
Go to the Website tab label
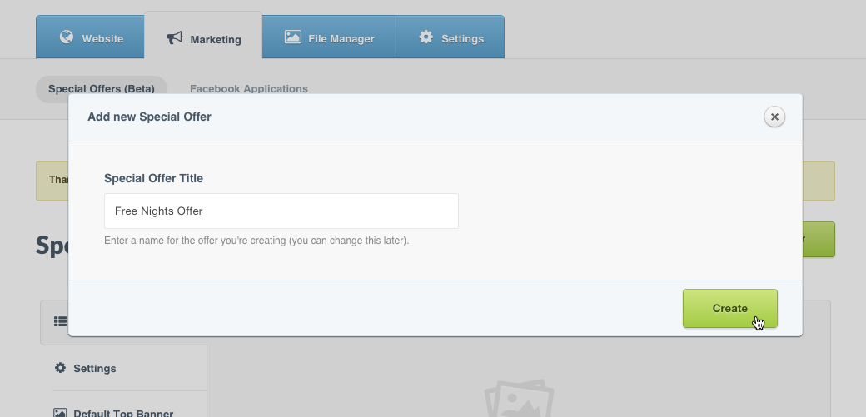pyautogui.click(x=102, y=39)
